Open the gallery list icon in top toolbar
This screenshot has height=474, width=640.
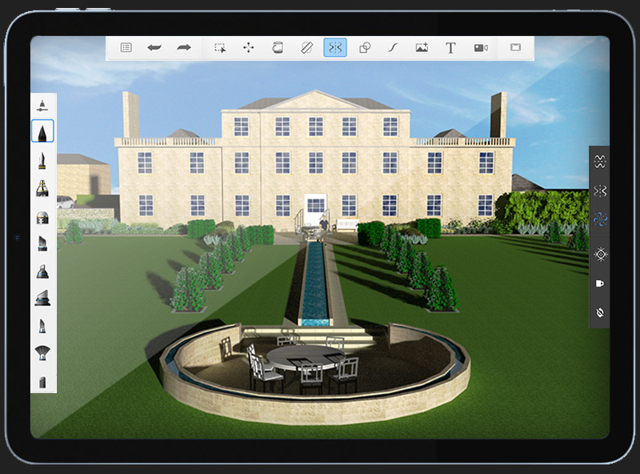point(126,48)
